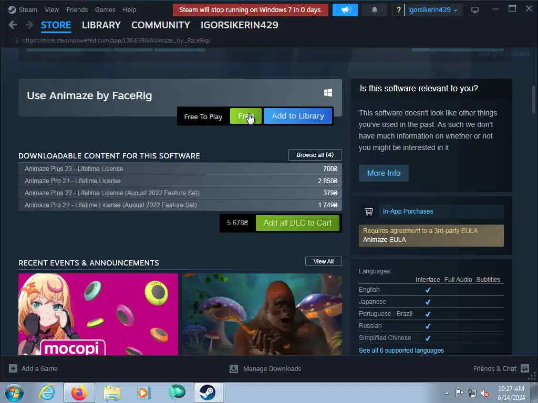Click the green round app icon in taskbar

coord(177,392)
